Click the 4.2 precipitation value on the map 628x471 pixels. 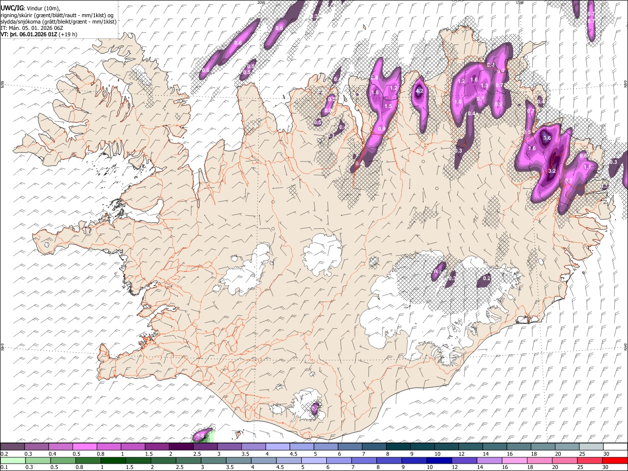click(x=419, y=91)
